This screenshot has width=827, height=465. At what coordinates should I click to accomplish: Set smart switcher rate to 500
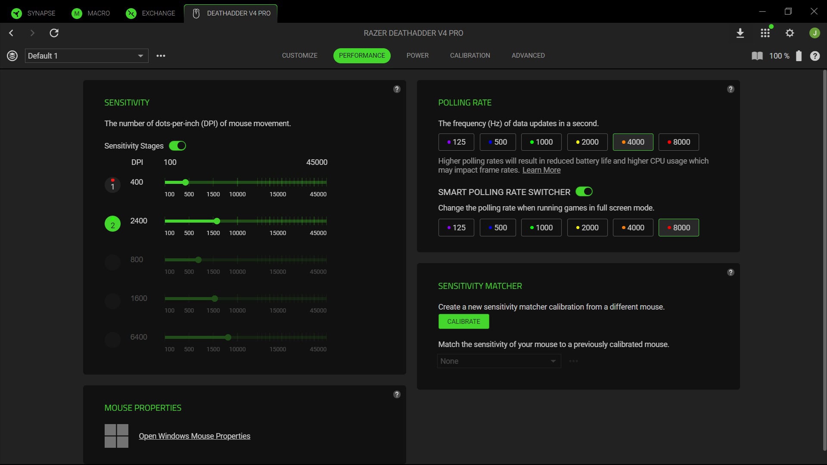(x=497, y=228)
